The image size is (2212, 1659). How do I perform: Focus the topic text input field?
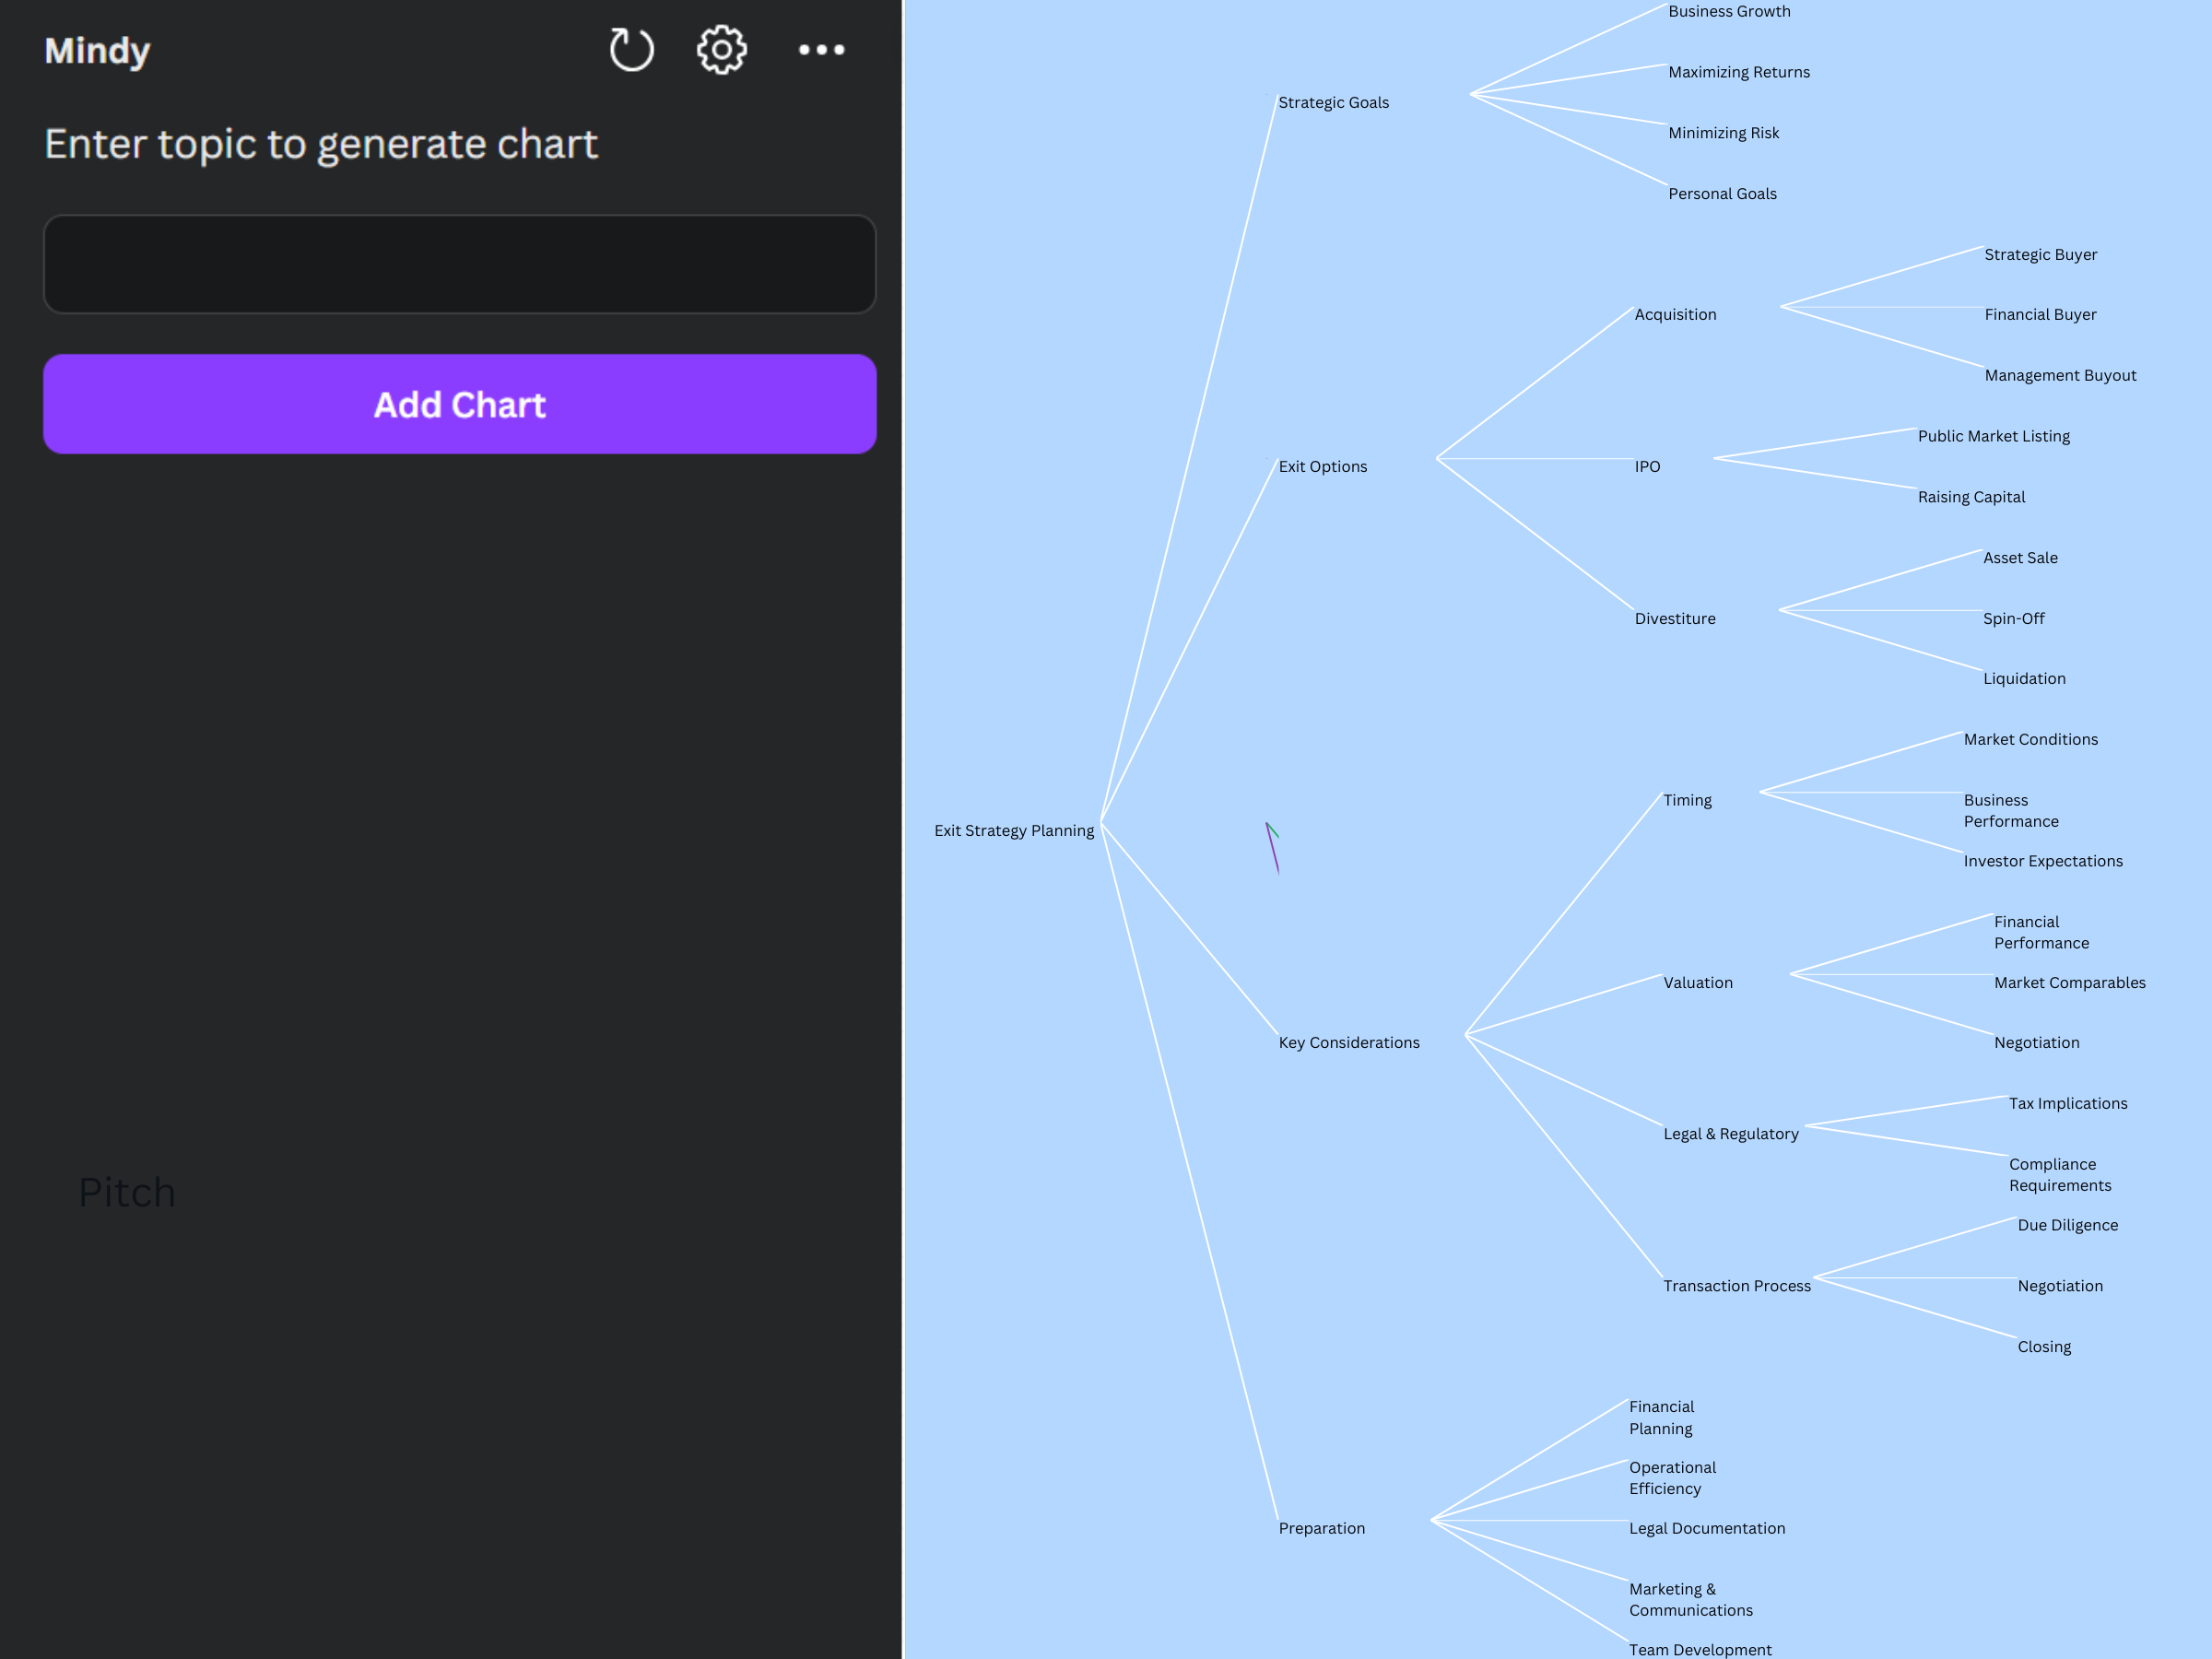pyautogui.click(x=460, y=264)
